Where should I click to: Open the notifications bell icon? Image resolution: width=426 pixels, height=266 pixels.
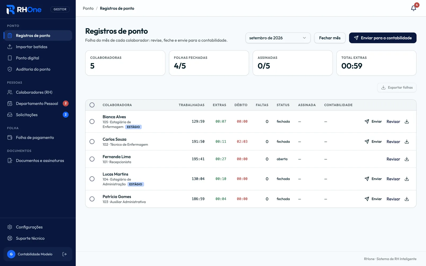[x=413, y=8]
